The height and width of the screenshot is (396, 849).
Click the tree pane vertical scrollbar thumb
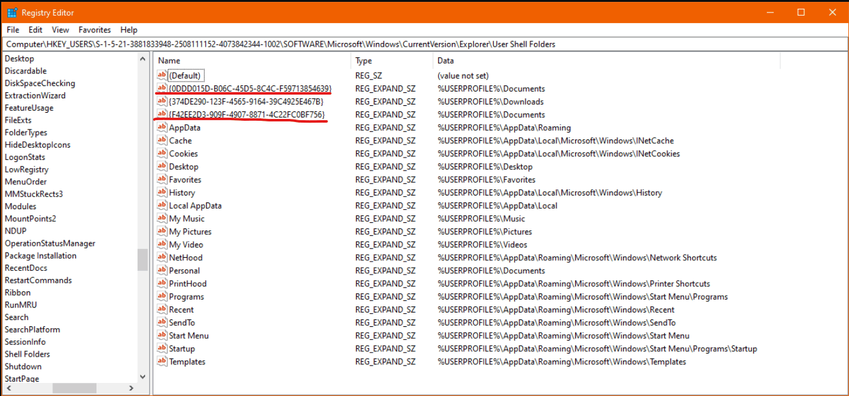point(143,260)
